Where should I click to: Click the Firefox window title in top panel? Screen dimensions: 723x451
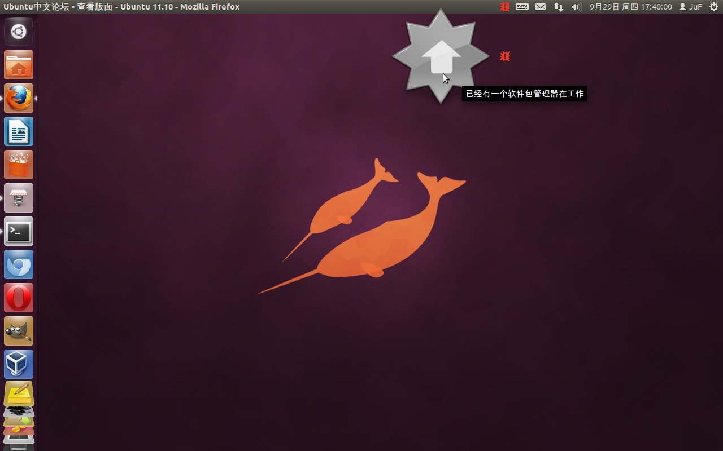pos(121,7)
